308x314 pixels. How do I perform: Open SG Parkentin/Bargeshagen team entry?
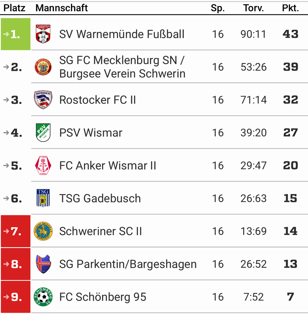[128, 264]
